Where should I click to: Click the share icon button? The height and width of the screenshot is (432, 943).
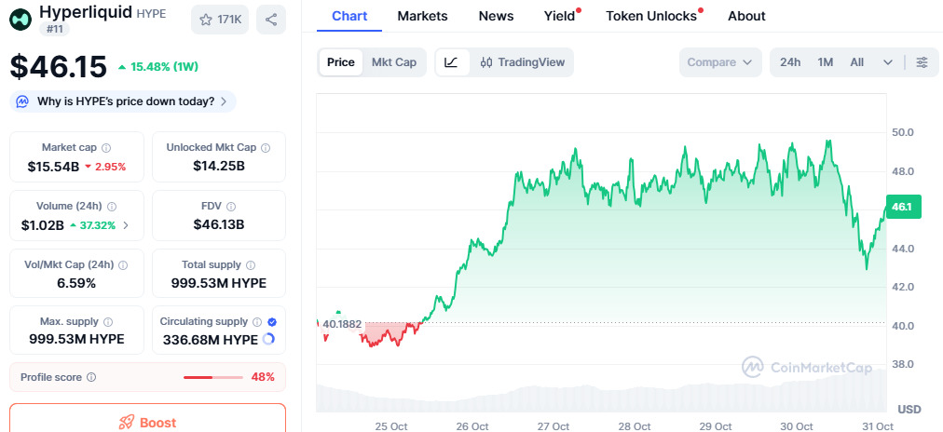(x=271, y=20)
